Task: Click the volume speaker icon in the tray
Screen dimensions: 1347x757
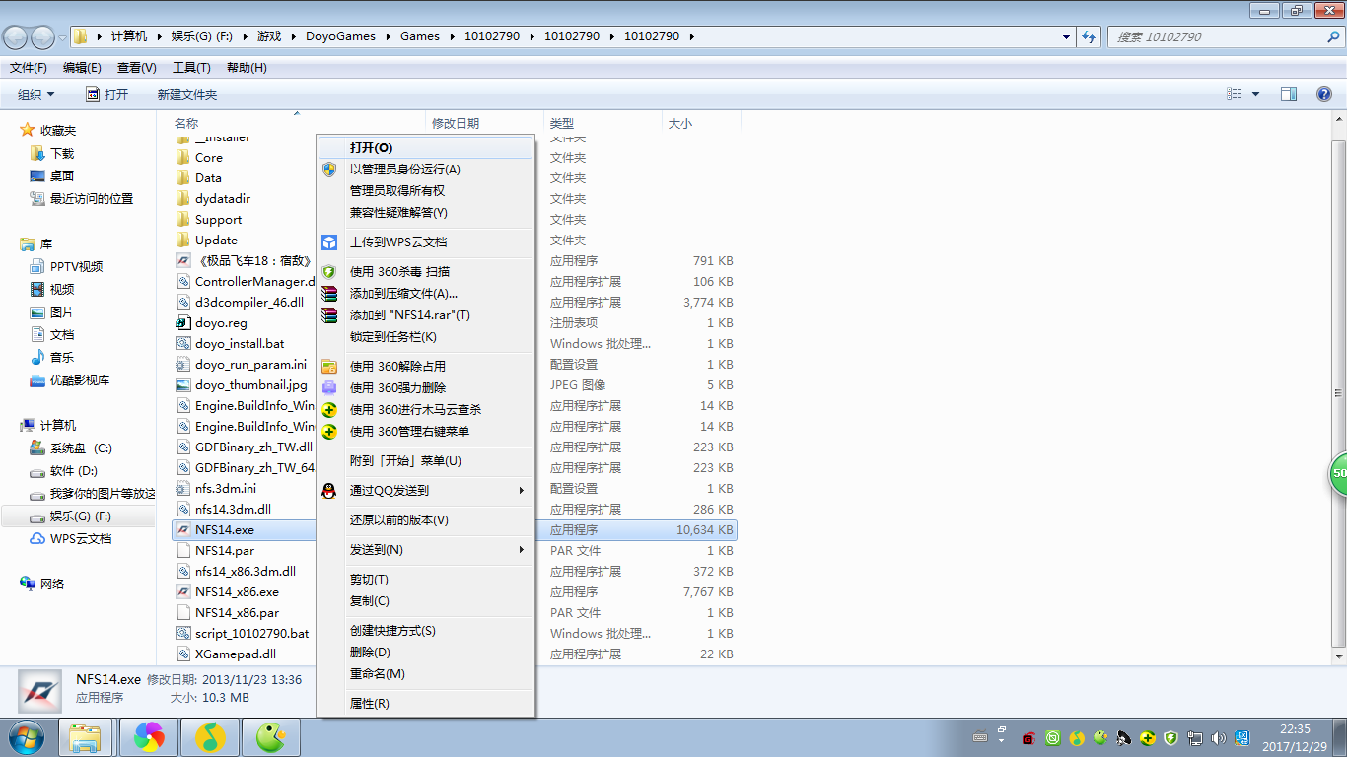Action: 1218,737
